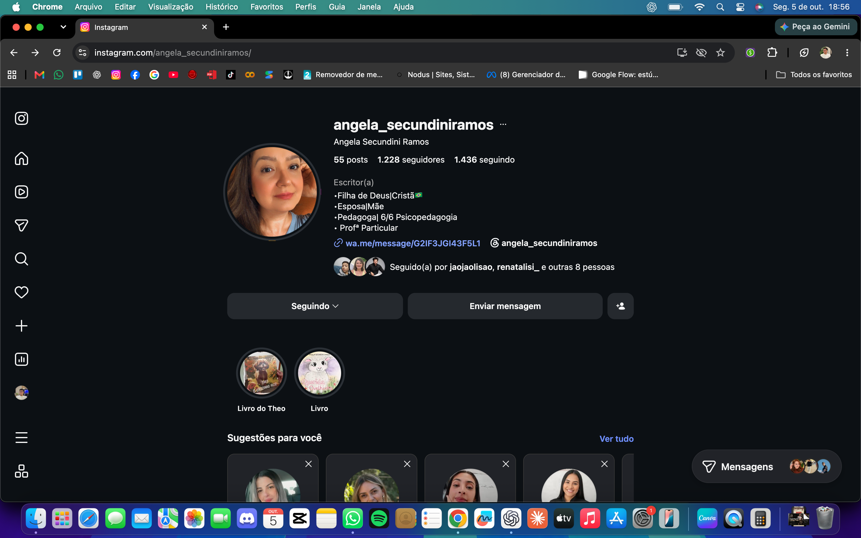Click the Instagram logo at sidebar top
Viewport: 861px width, 538px height.
pyautogui.click(x=21, y=118)
